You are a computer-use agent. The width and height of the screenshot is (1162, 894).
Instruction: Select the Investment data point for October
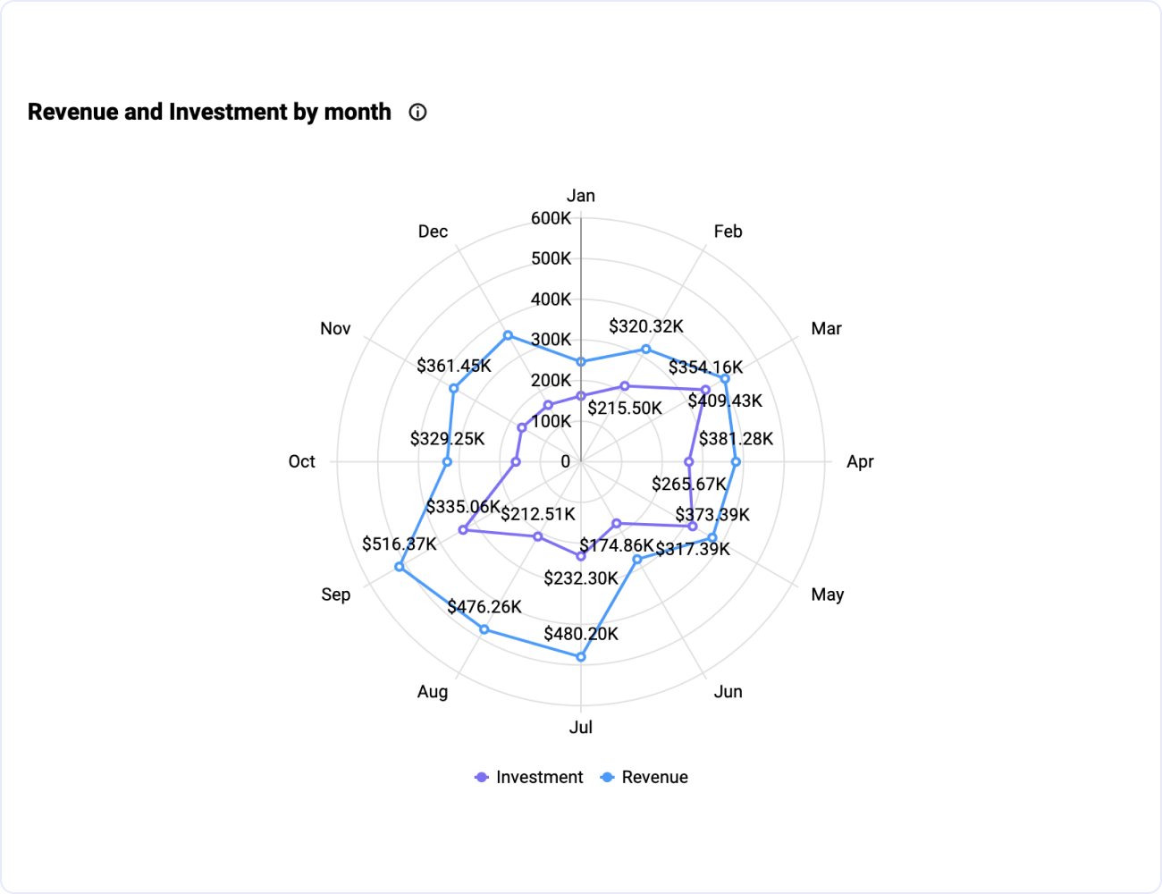[x=516, y=462]
